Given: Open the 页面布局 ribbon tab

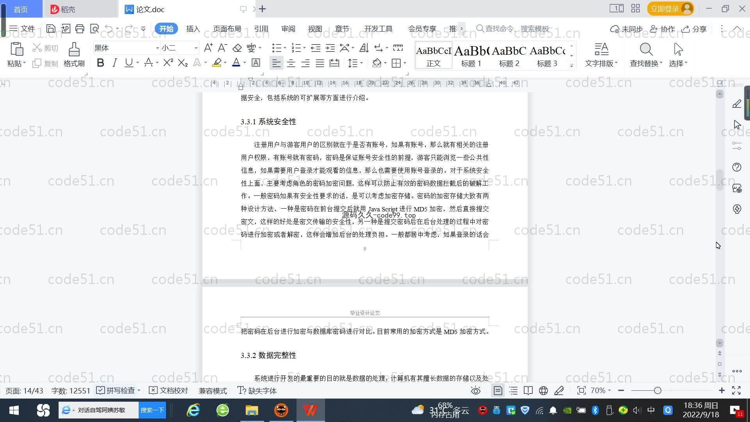Looking at the screenshot, I should click(x=227, y=29).
